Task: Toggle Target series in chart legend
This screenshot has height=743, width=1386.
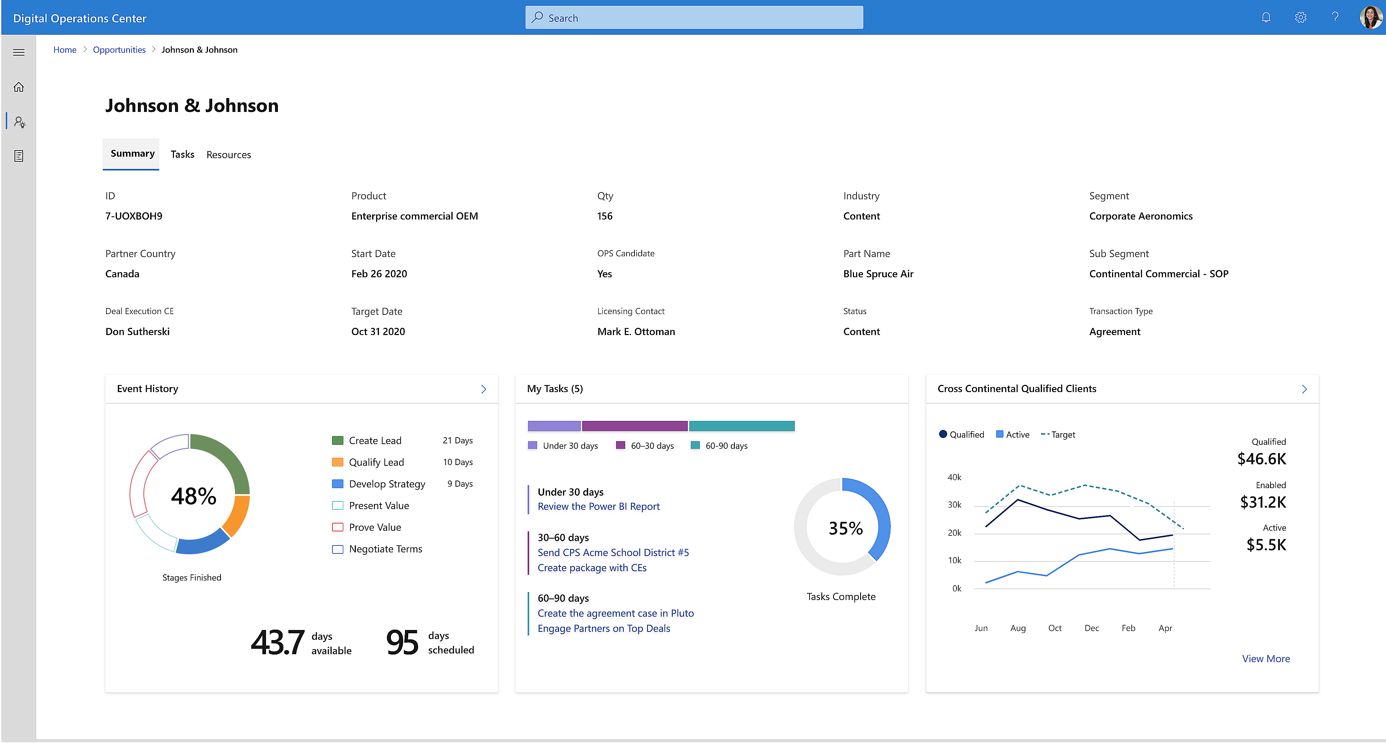Action: pos(1058,435)
